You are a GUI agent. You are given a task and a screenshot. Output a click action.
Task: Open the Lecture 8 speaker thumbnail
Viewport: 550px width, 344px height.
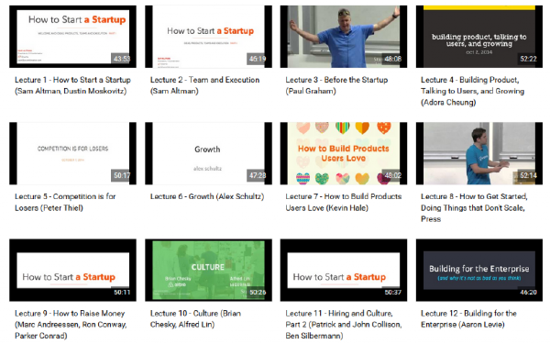(479, 153)
